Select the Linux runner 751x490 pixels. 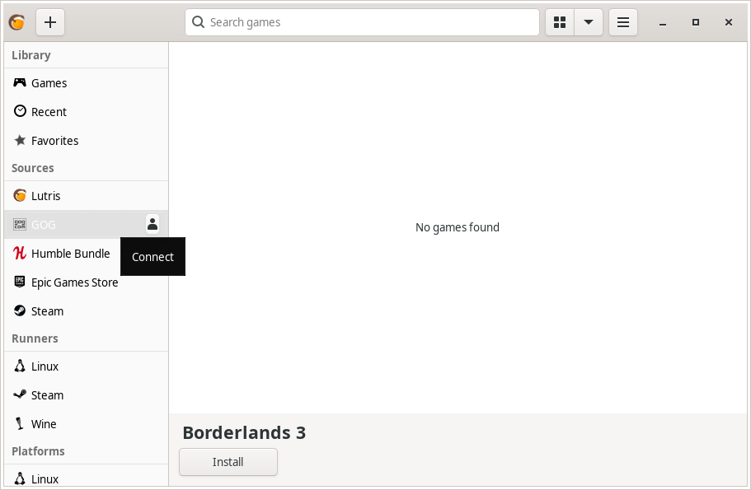point(45,366)
